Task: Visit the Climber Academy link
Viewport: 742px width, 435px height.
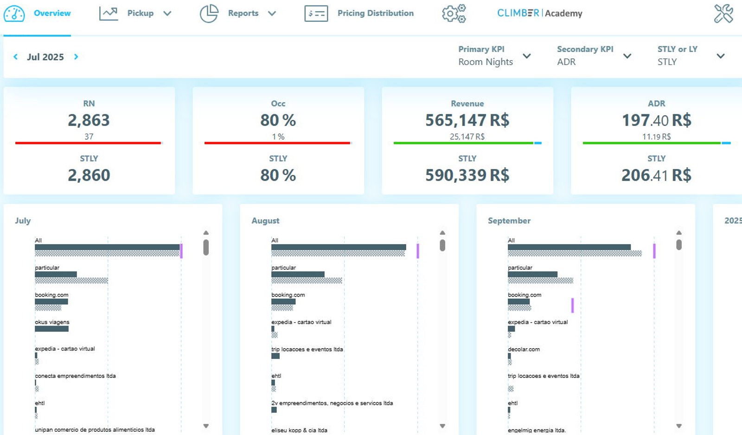Action: click(x=540, y=13)
